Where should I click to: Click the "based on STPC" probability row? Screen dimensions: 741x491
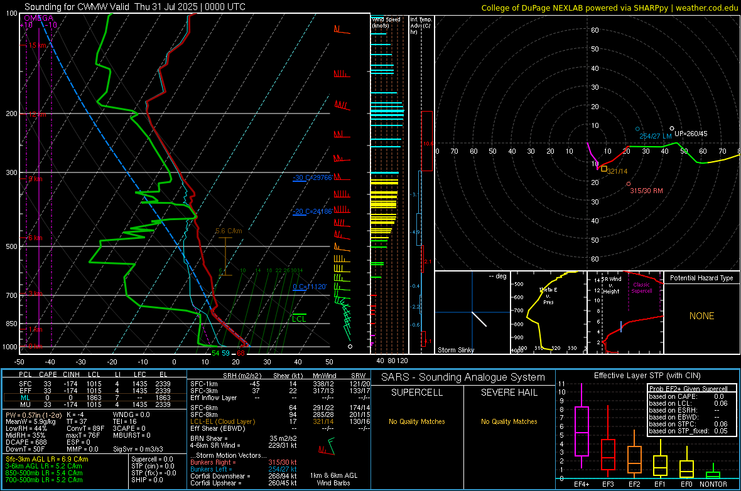point(688,424)
